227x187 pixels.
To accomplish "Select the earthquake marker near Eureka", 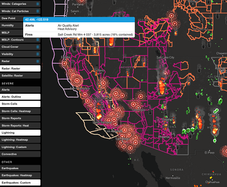I will click(64, 63).
